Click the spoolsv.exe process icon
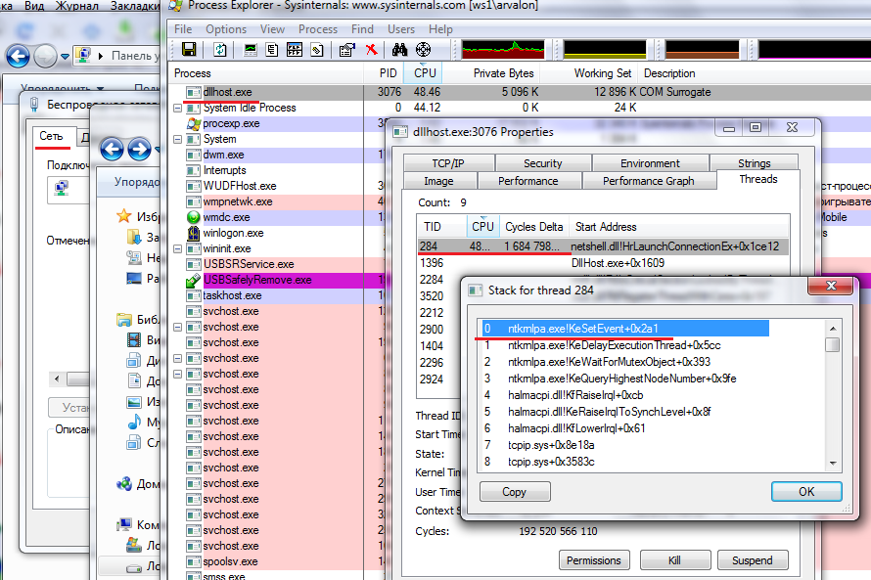Image resolution: width=871 pixels, height=580 pixels. pos(194,561)
